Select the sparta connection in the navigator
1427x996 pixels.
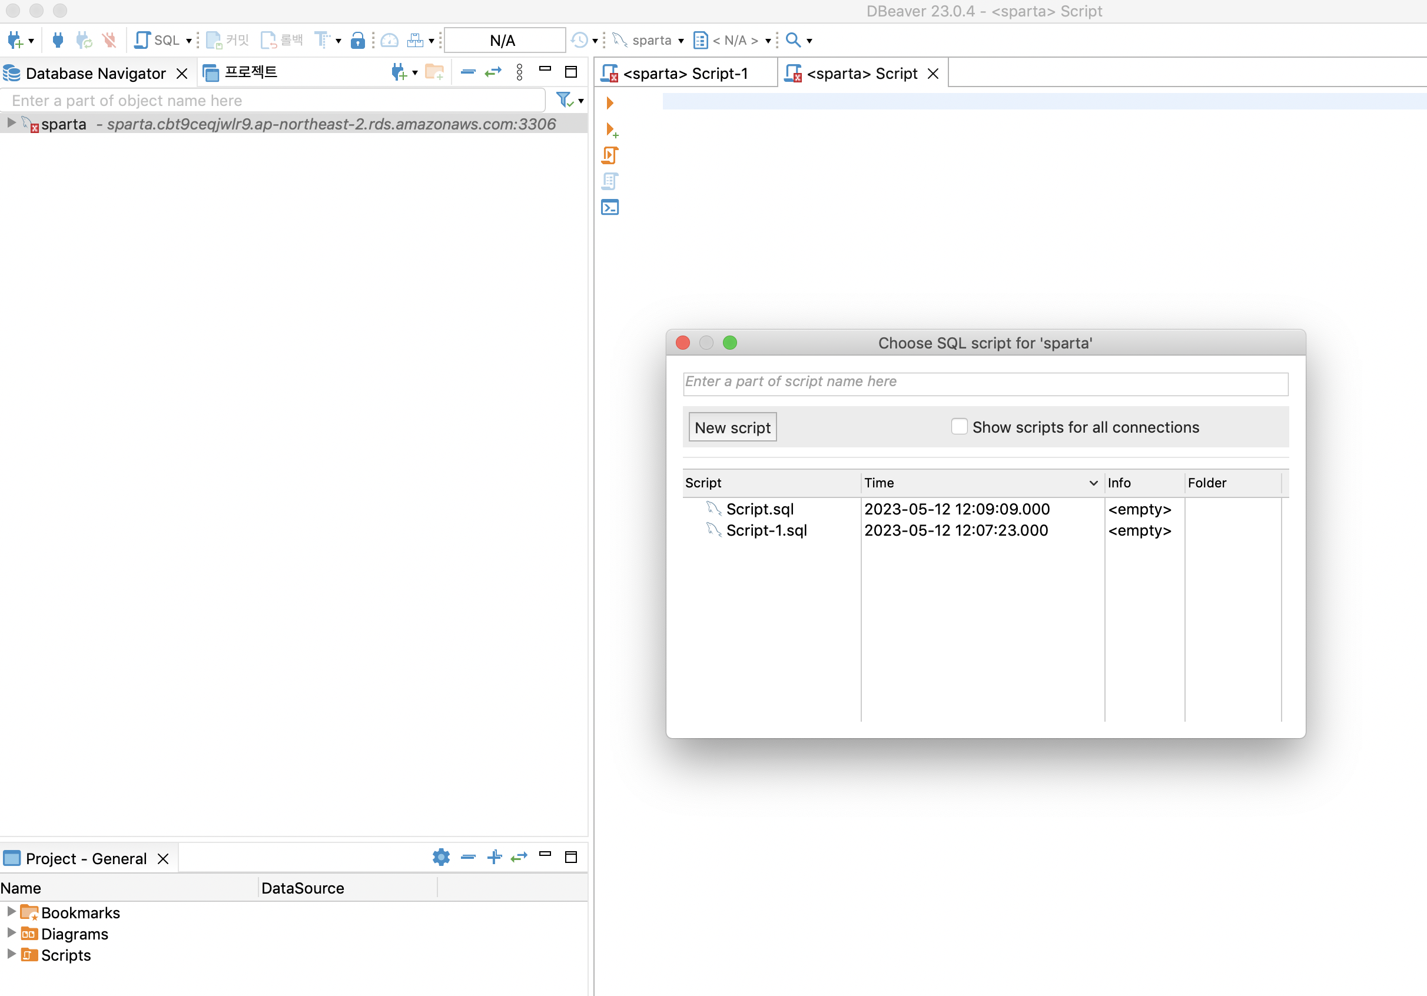pyautogui.click(x=293, y=124)
